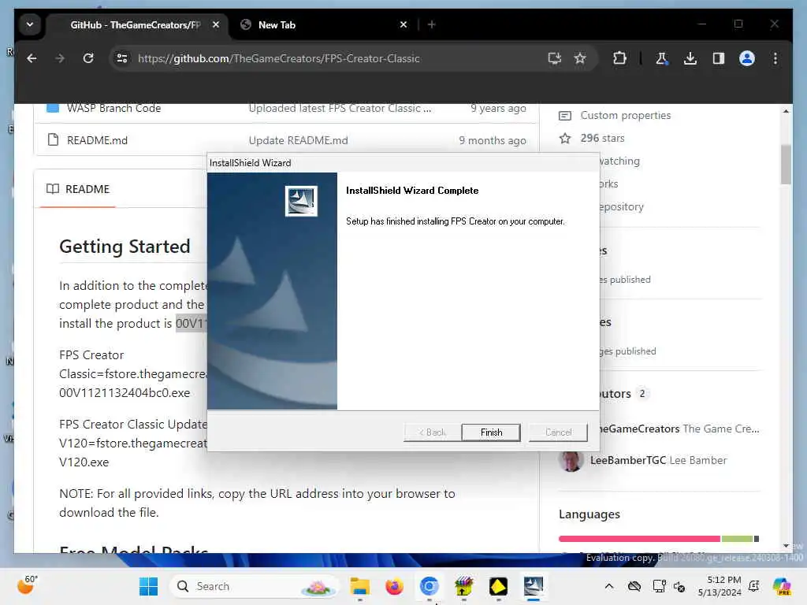This screenshot has height=605, width=807.
Task: Open the Update README.md commit message
Action: pyautogui.click(x=298, y=140)
